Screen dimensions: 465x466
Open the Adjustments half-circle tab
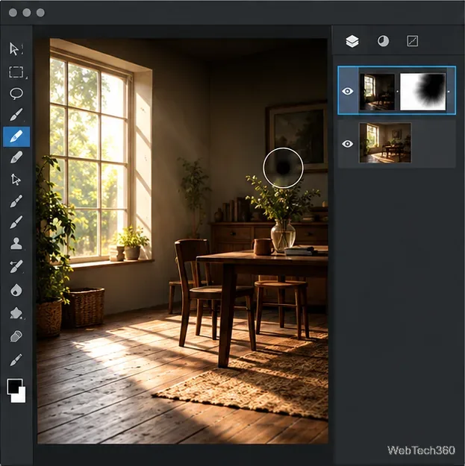[383, 41]
